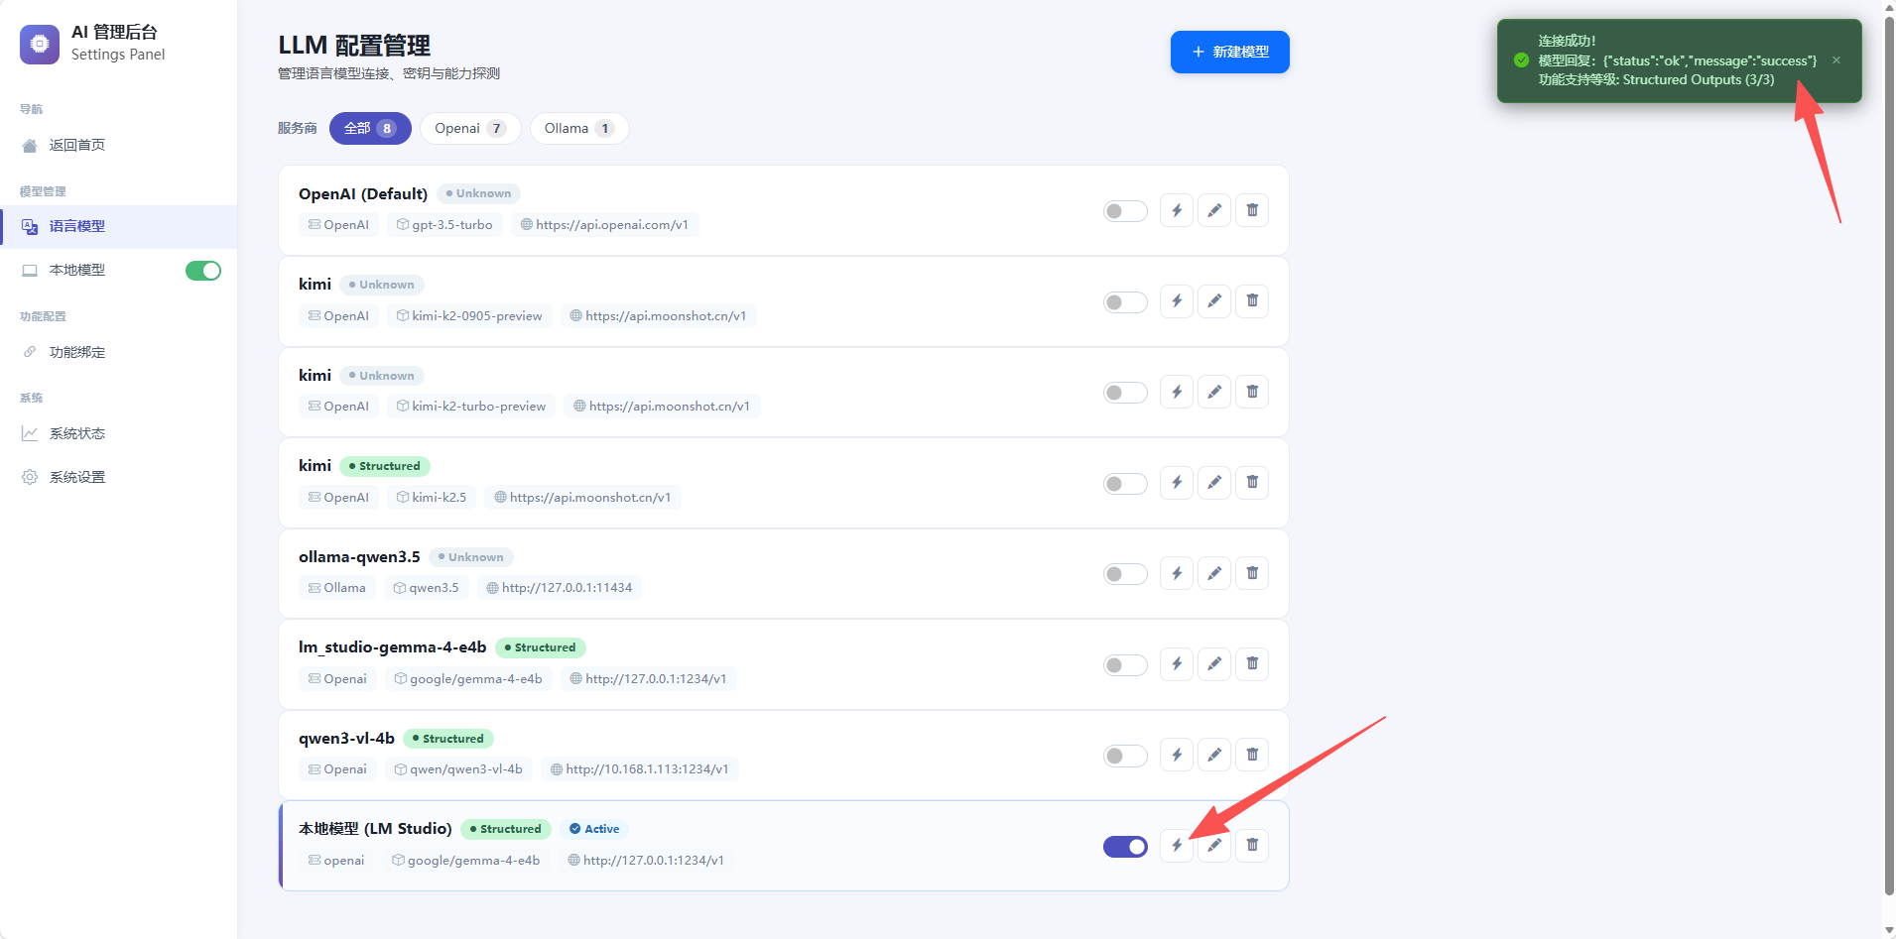Test connection for qwen3-vl-4b

[1177, 756]
